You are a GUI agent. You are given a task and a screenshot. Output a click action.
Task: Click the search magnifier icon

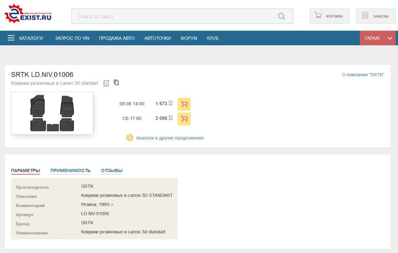(x=281, y=17)
